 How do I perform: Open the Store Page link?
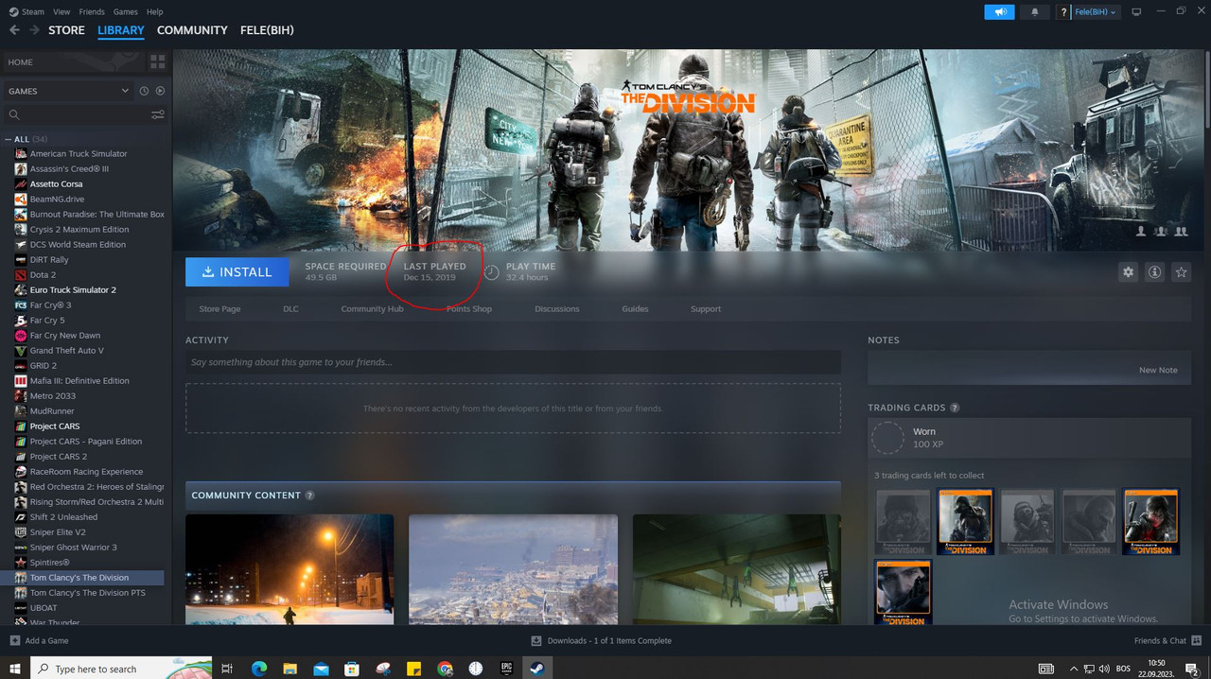click(219, 309)
